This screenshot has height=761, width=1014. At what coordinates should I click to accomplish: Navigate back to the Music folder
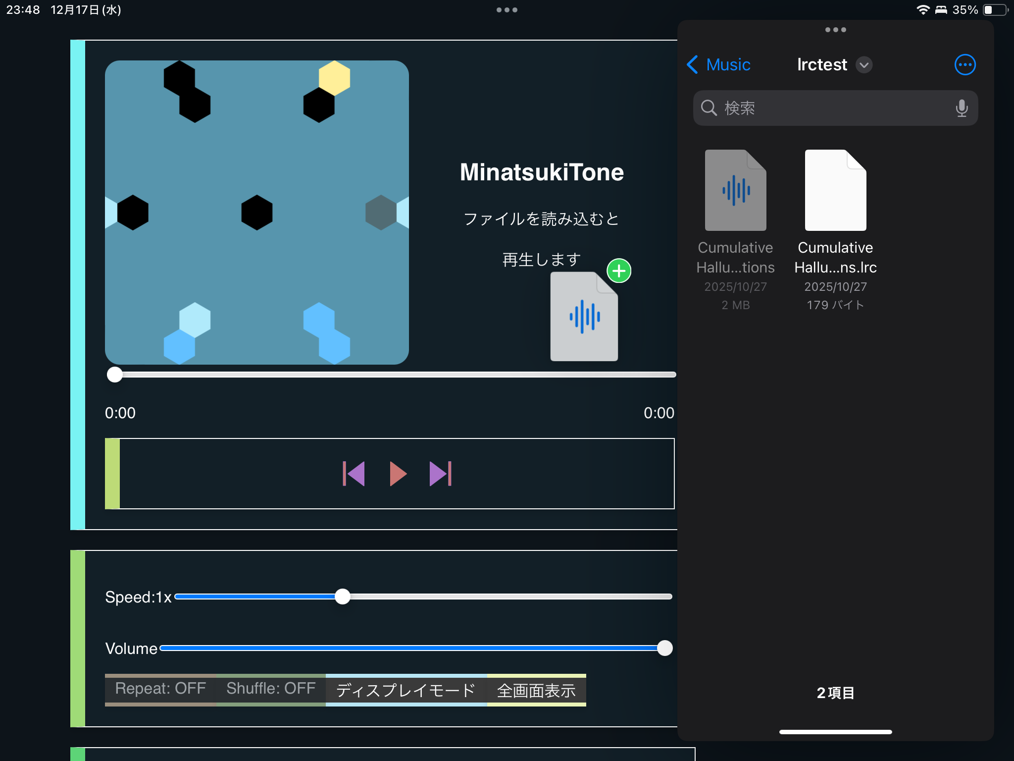tap(719, 64)
